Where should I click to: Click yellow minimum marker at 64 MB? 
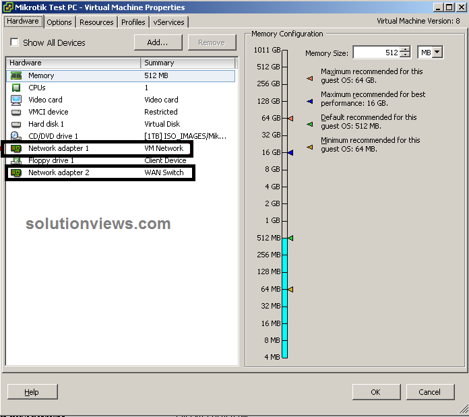pyautogui.click(x=290, y=290)
